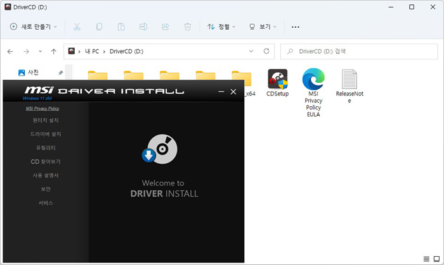This screenshot has height=265, width=444.
Task: Open 유틸리티 in MSI sidebar
Action: coord(46,147)
